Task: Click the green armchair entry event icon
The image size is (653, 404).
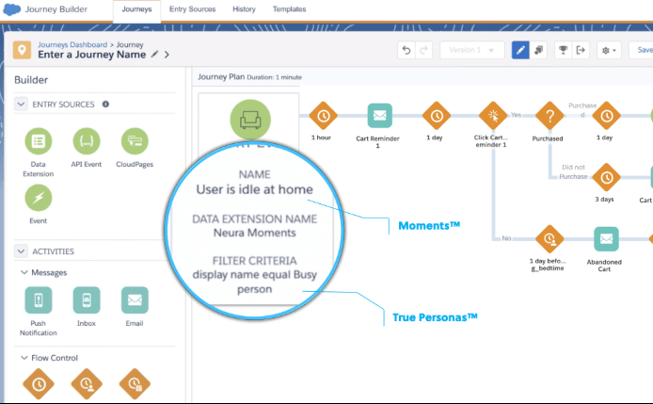Action: (250, 120)
